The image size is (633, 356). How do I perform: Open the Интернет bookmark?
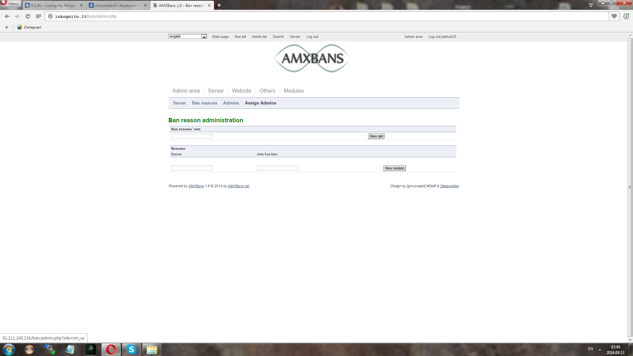point(29,27)
